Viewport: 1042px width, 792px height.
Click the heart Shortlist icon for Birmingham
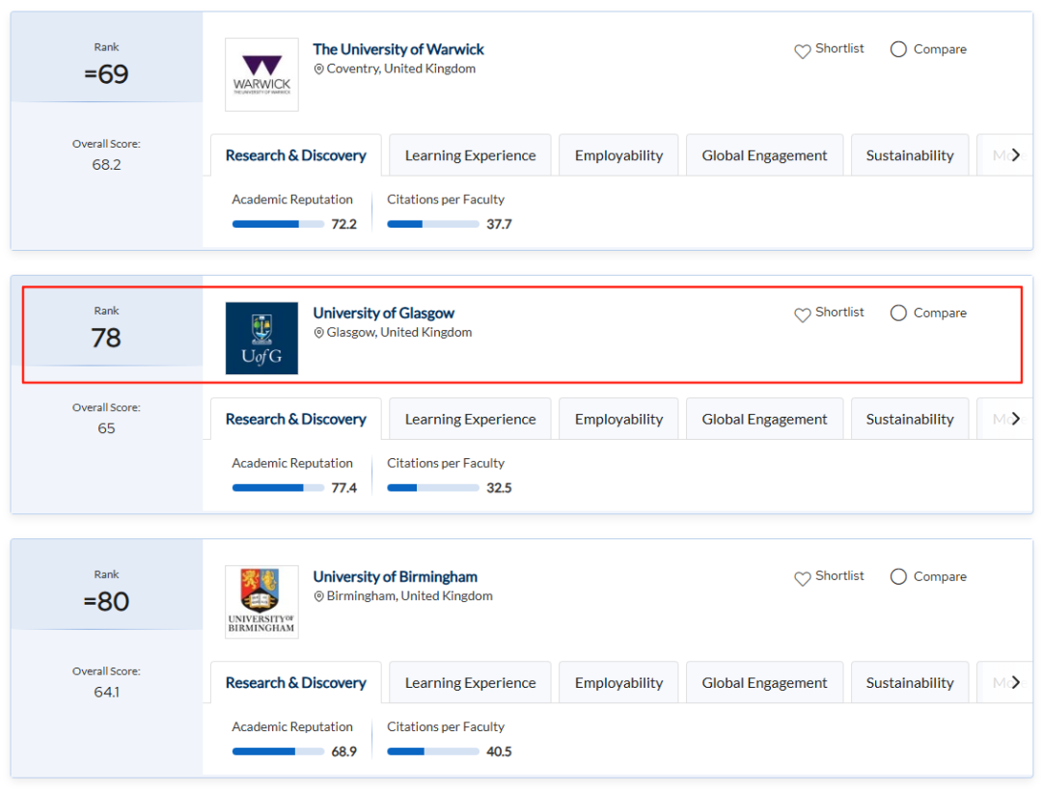pos(802,579)
